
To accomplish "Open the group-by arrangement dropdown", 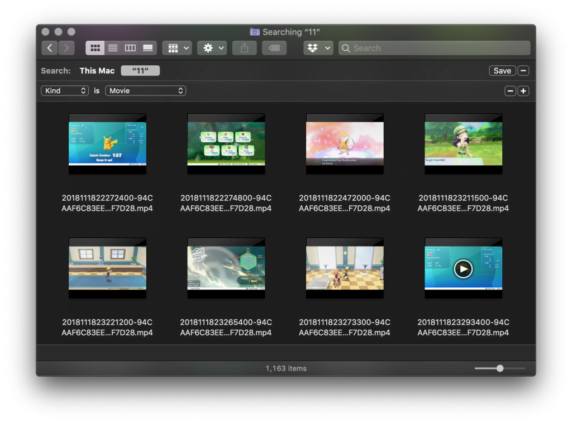I will tap(177, 48).
